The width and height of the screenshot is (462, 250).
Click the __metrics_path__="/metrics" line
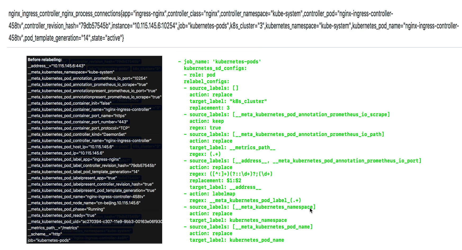53,228
